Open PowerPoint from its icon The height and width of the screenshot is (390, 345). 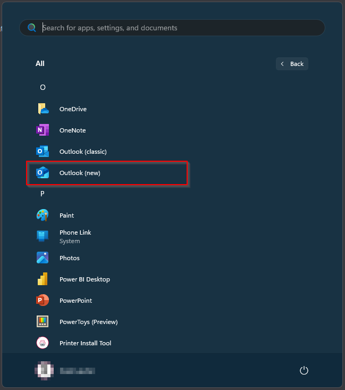tap(43, 301)
